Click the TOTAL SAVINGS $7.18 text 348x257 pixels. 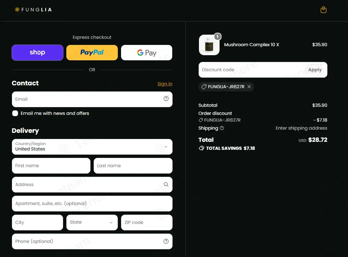pos(230,148)
